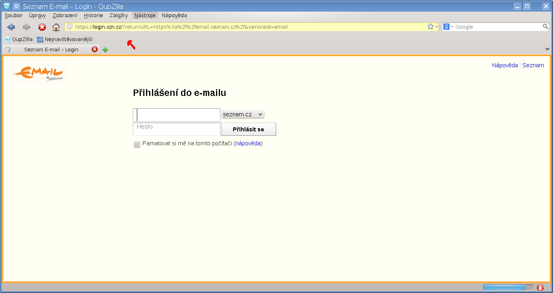Click the search magnifier icon
553x293 pixels.
[x=545, y=27]
